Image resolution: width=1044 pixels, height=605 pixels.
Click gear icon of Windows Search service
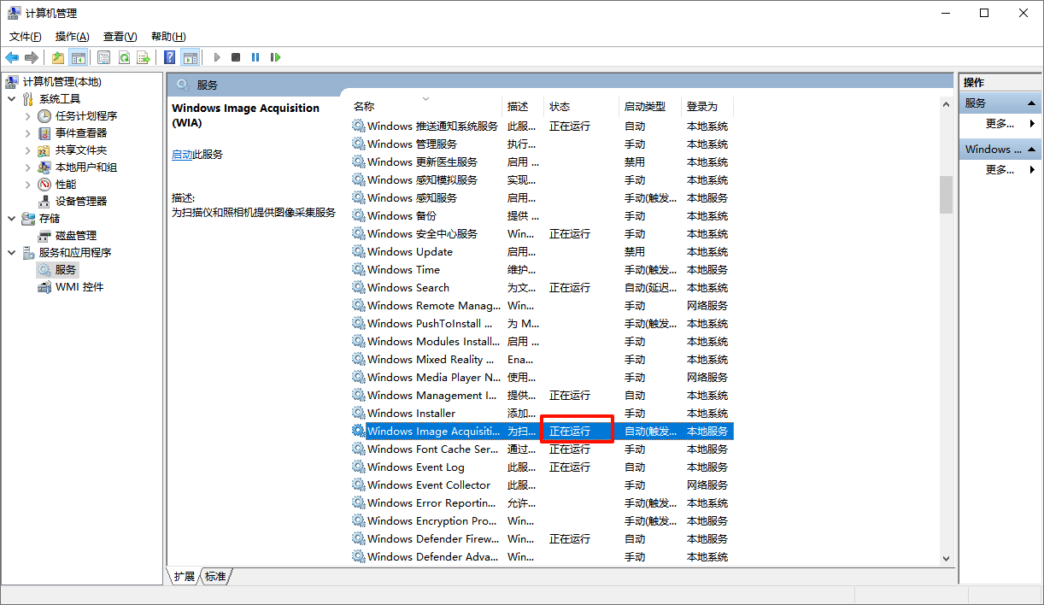358,287
